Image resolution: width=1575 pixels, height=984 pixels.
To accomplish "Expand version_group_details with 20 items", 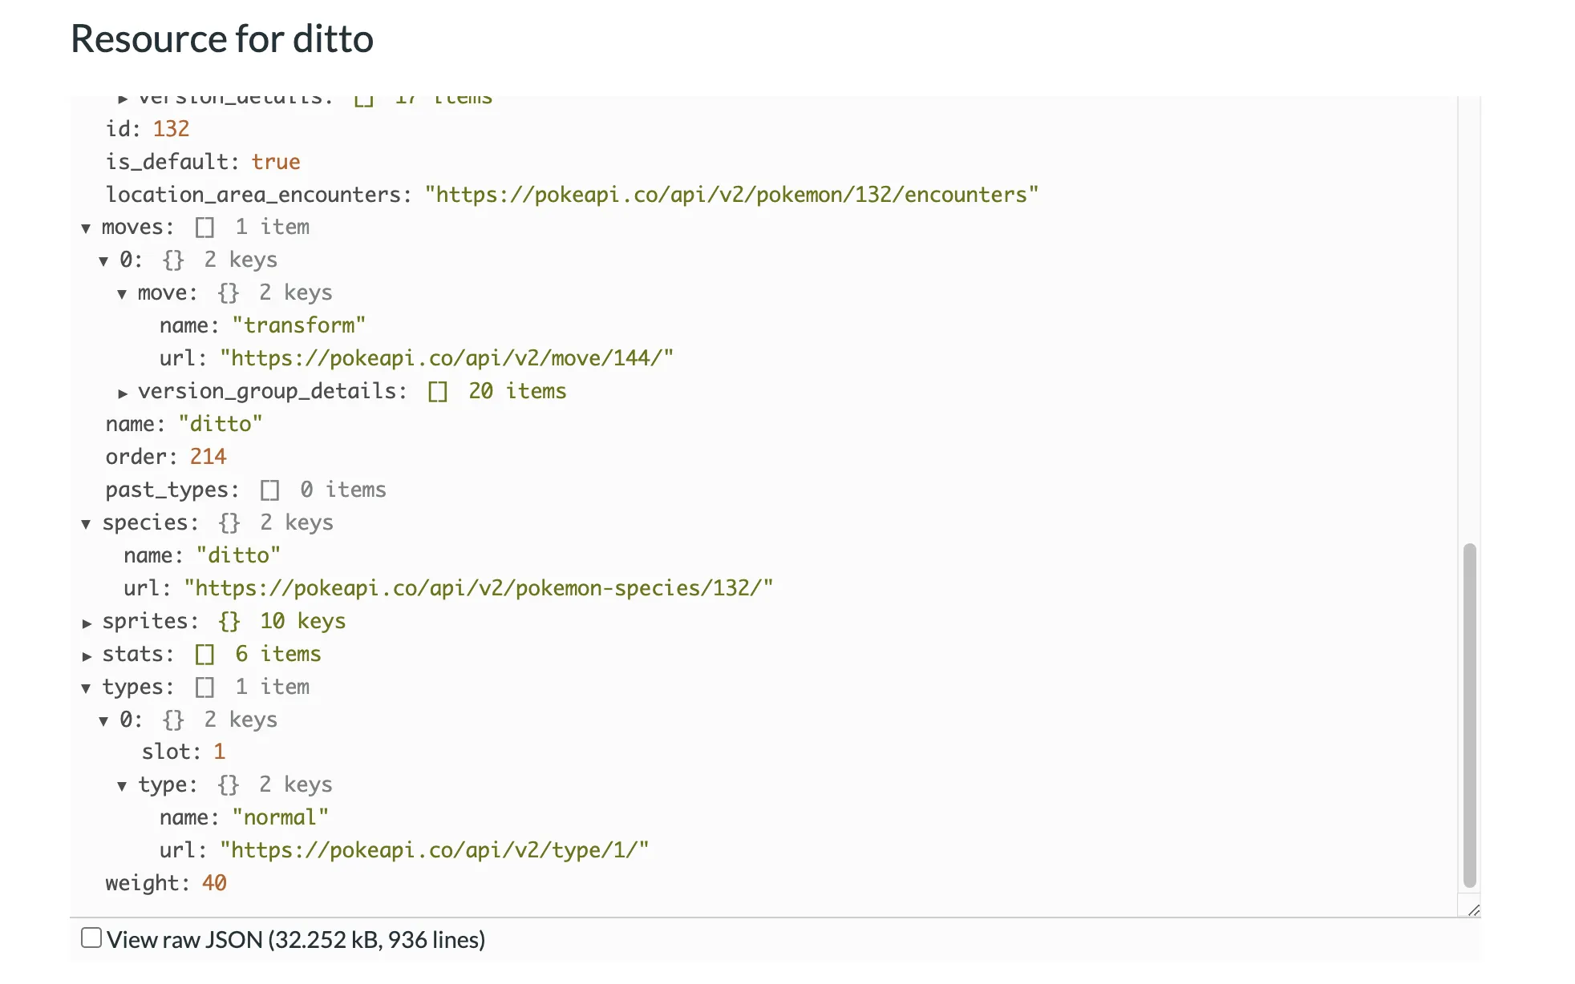I will (x=122, y=393).
